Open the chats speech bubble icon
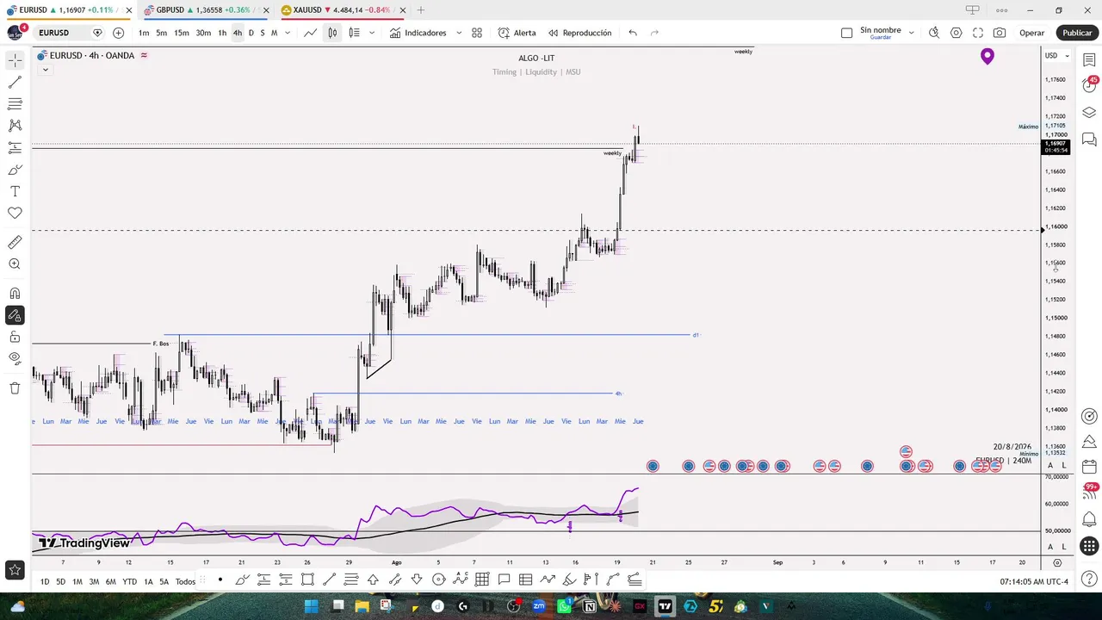Viewport: 1102px width, 620px height. (1089, 139)
